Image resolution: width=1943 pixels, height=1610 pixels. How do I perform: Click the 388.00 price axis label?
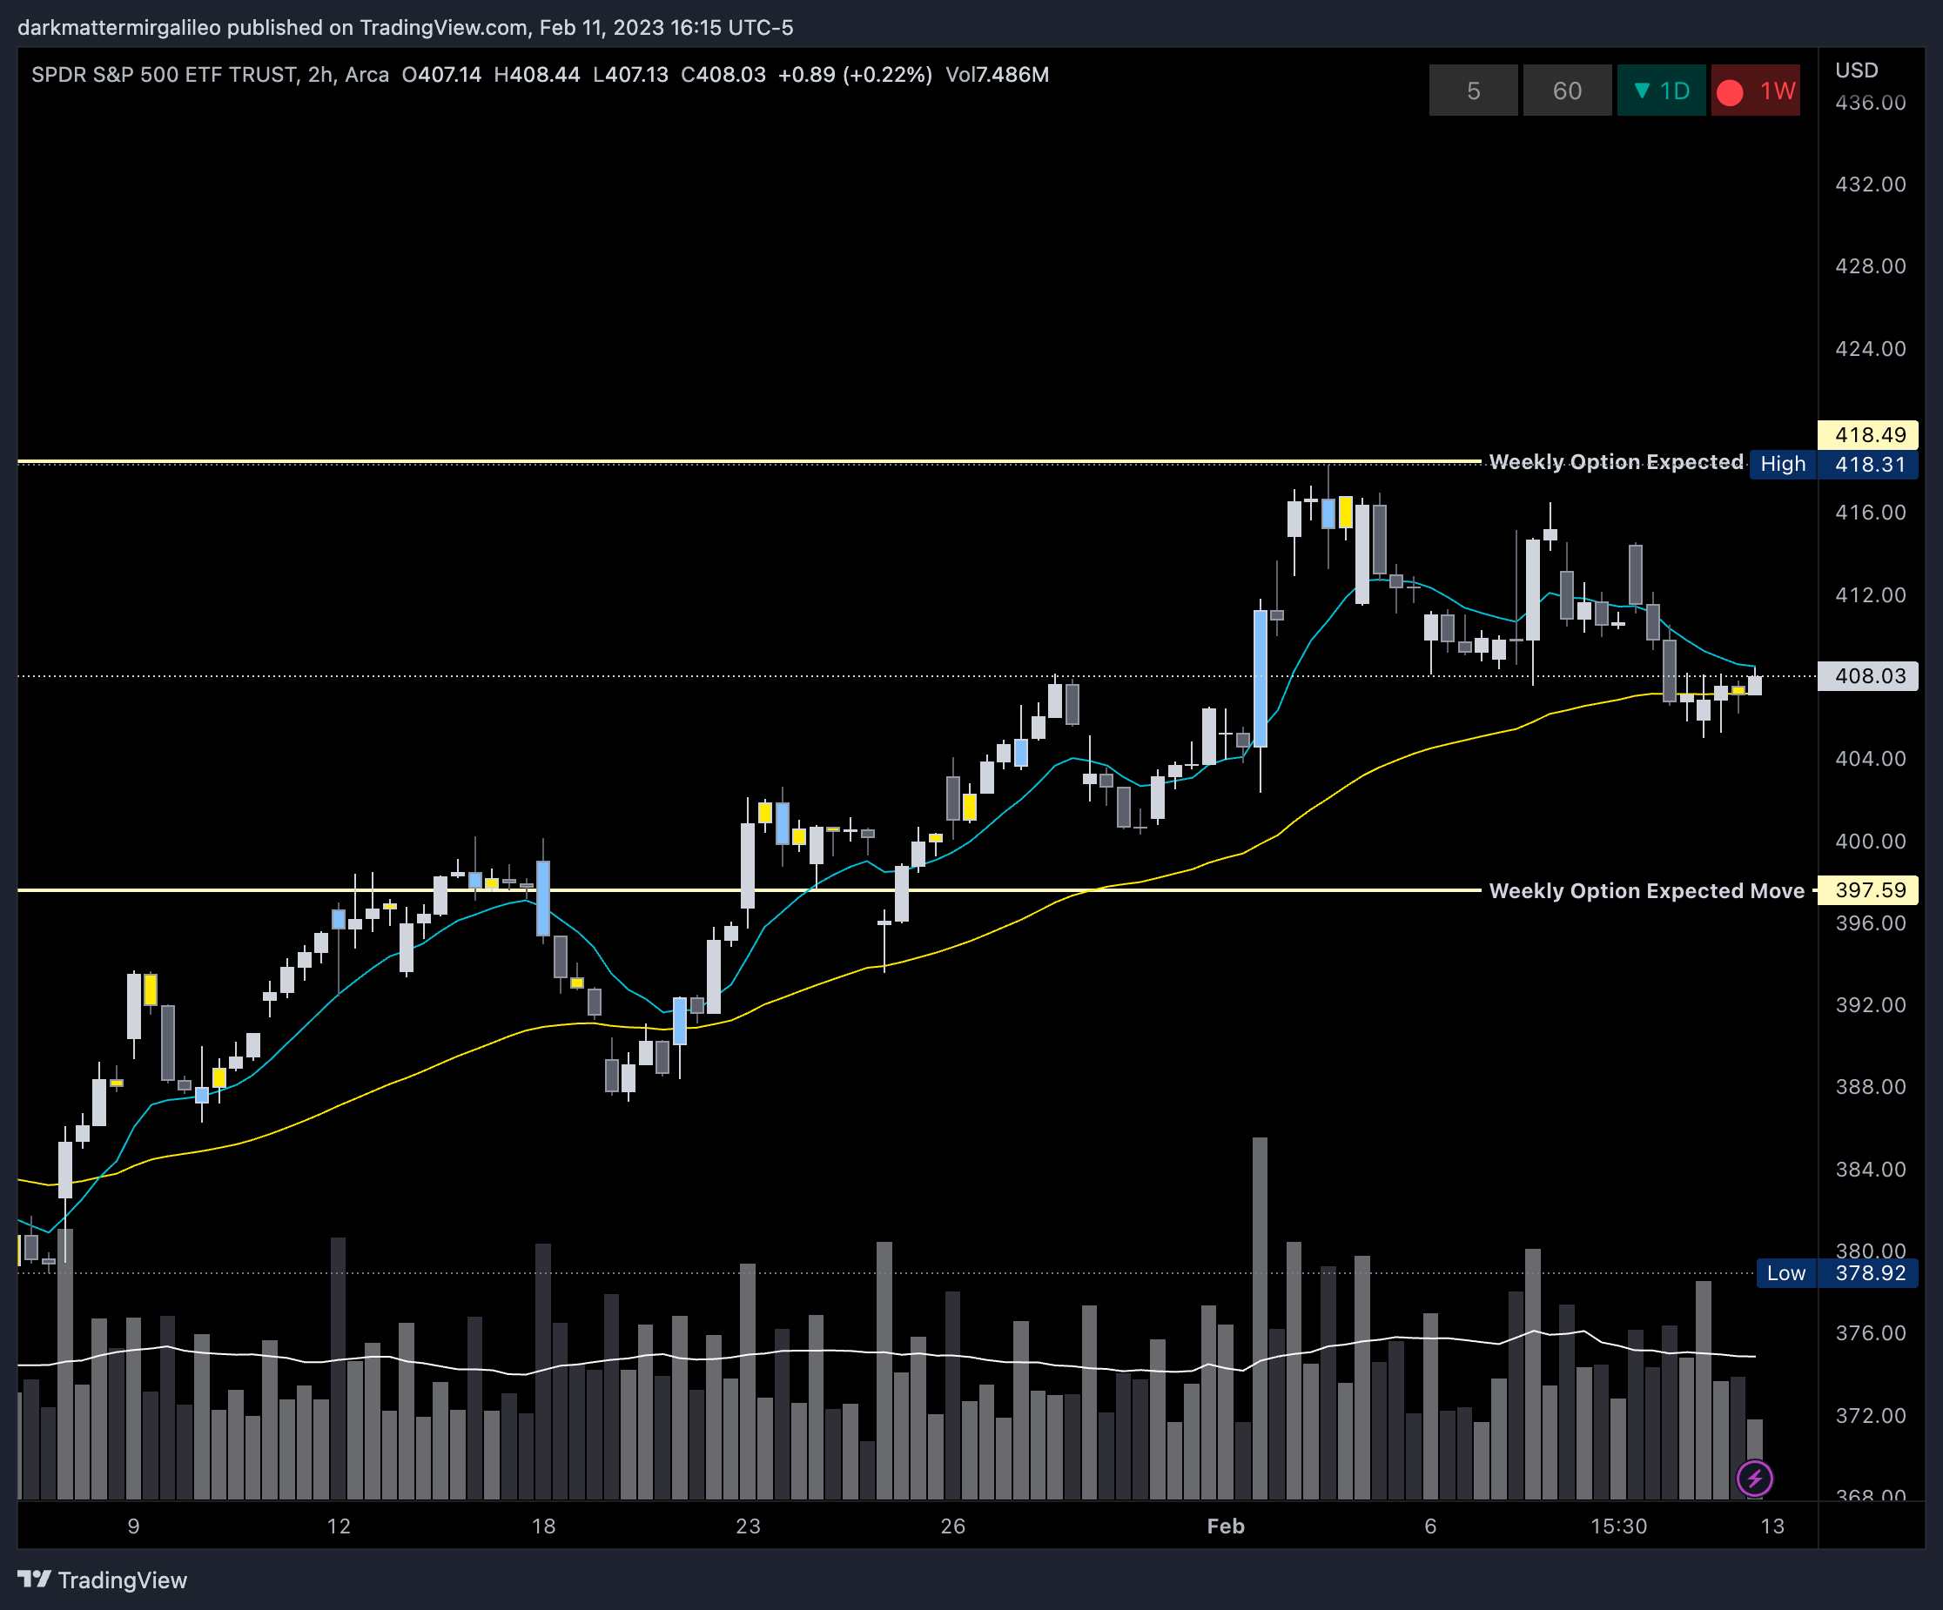point(1871,1087)
